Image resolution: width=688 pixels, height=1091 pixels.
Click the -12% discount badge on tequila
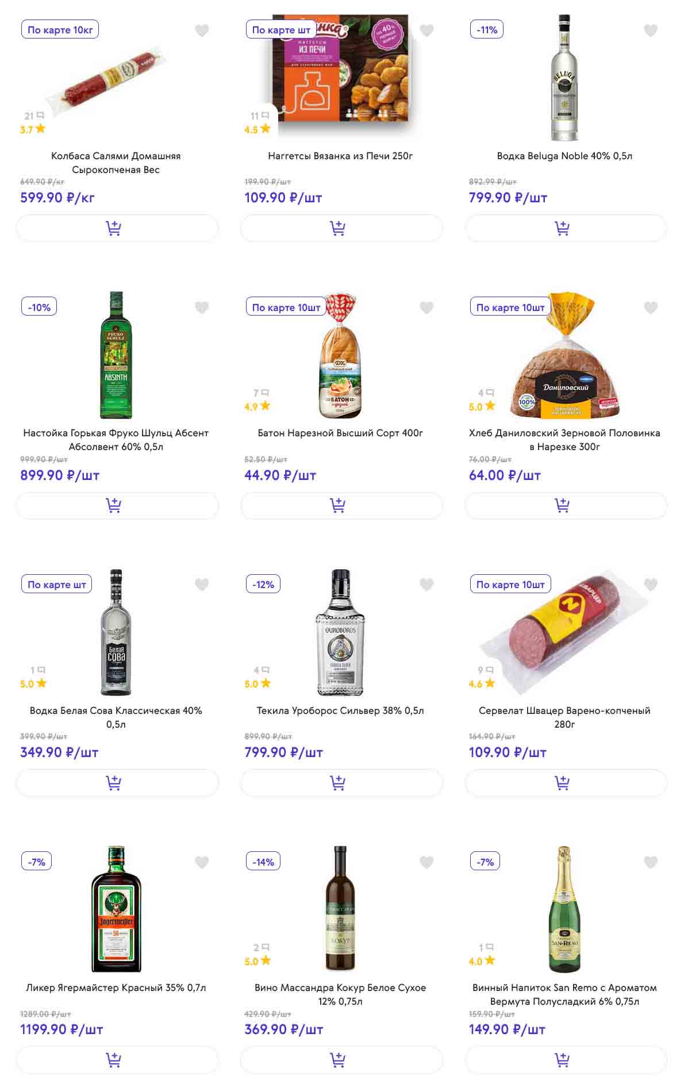[263, 585]
